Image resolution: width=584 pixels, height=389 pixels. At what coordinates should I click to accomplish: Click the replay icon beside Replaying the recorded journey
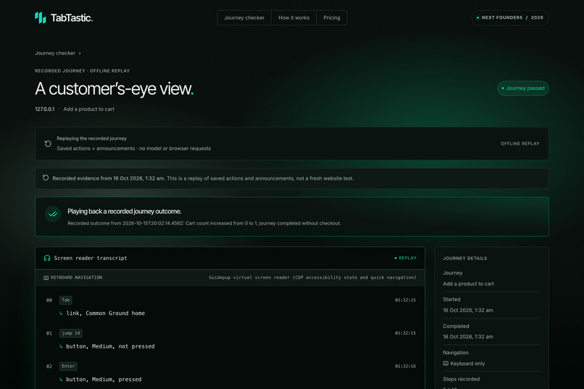click(48, 143)
